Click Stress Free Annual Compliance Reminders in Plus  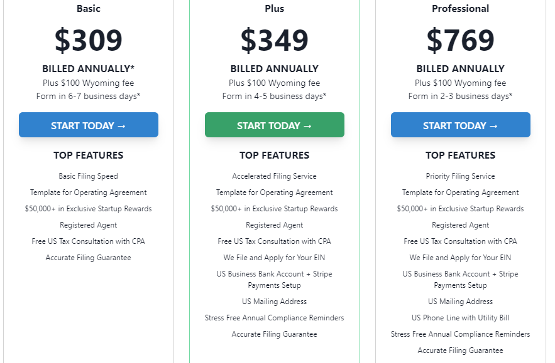click(274, 318)
